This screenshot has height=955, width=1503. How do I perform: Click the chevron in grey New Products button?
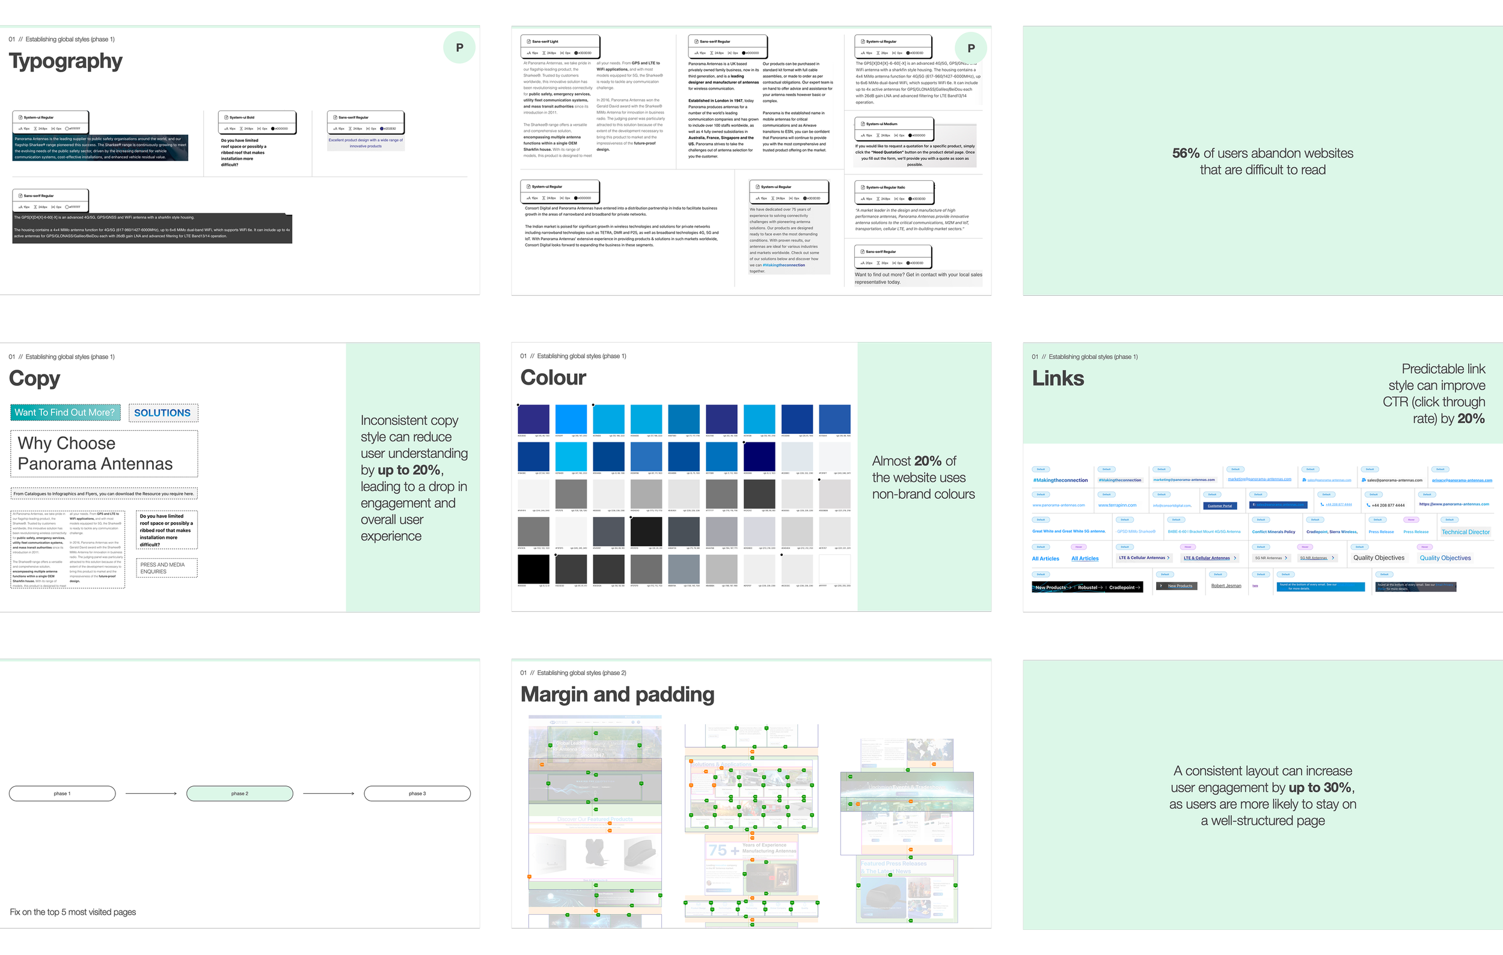[1161, 586]
